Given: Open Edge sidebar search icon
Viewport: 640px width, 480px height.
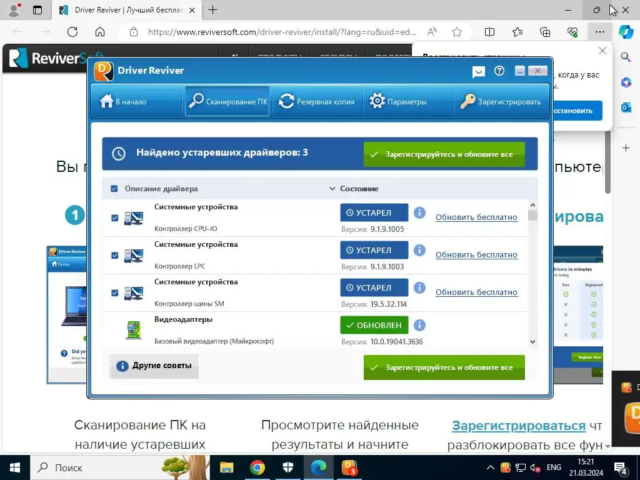Looking at the screenshot, I should point(626,57).
